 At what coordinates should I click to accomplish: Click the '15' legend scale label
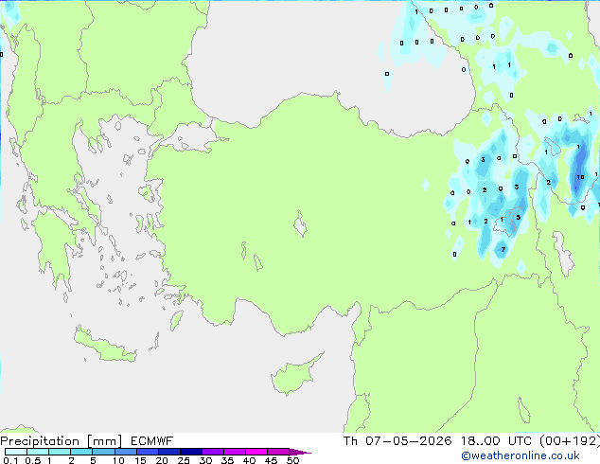140,460
